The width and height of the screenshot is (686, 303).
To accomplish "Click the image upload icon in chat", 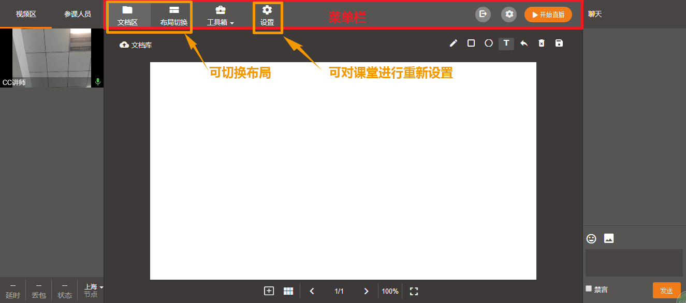I will pos(609,239).
